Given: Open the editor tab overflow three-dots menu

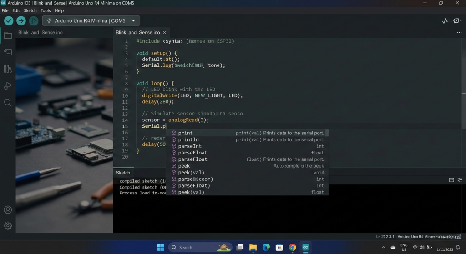Looking at the screenshot, I should [x=459, y=33].
